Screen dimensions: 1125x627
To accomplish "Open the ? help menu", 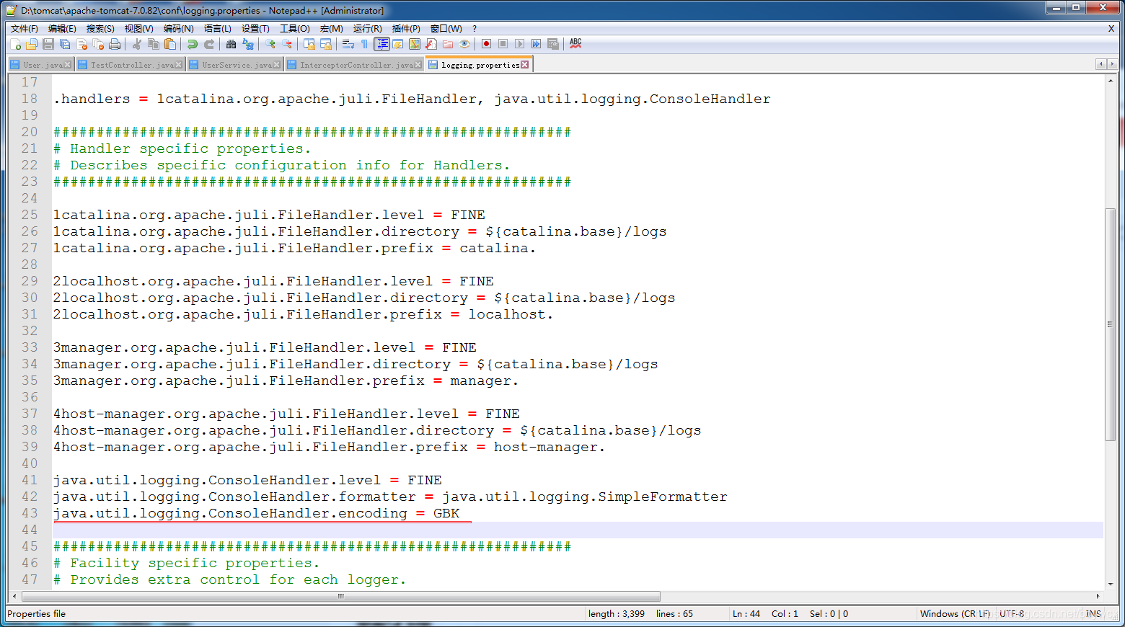I will click(x=475, y=29).
